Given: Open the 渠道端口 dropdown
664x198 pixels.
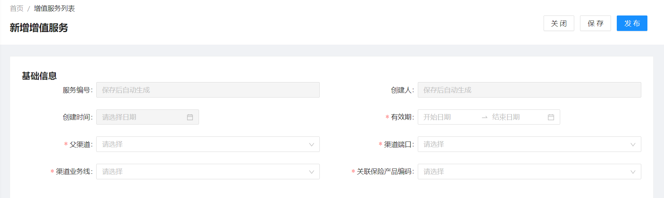Looking at the screenshot, I should [x=529, y=144].
